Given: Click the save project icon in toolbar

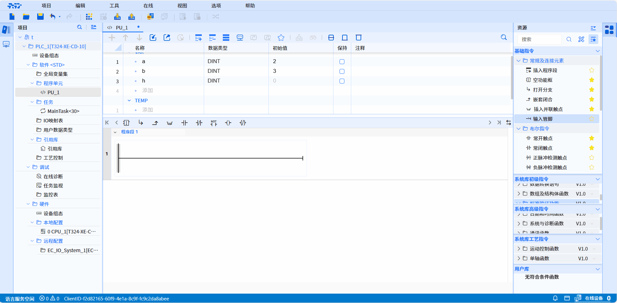Looking at the screenshot, I should (40, 17).
